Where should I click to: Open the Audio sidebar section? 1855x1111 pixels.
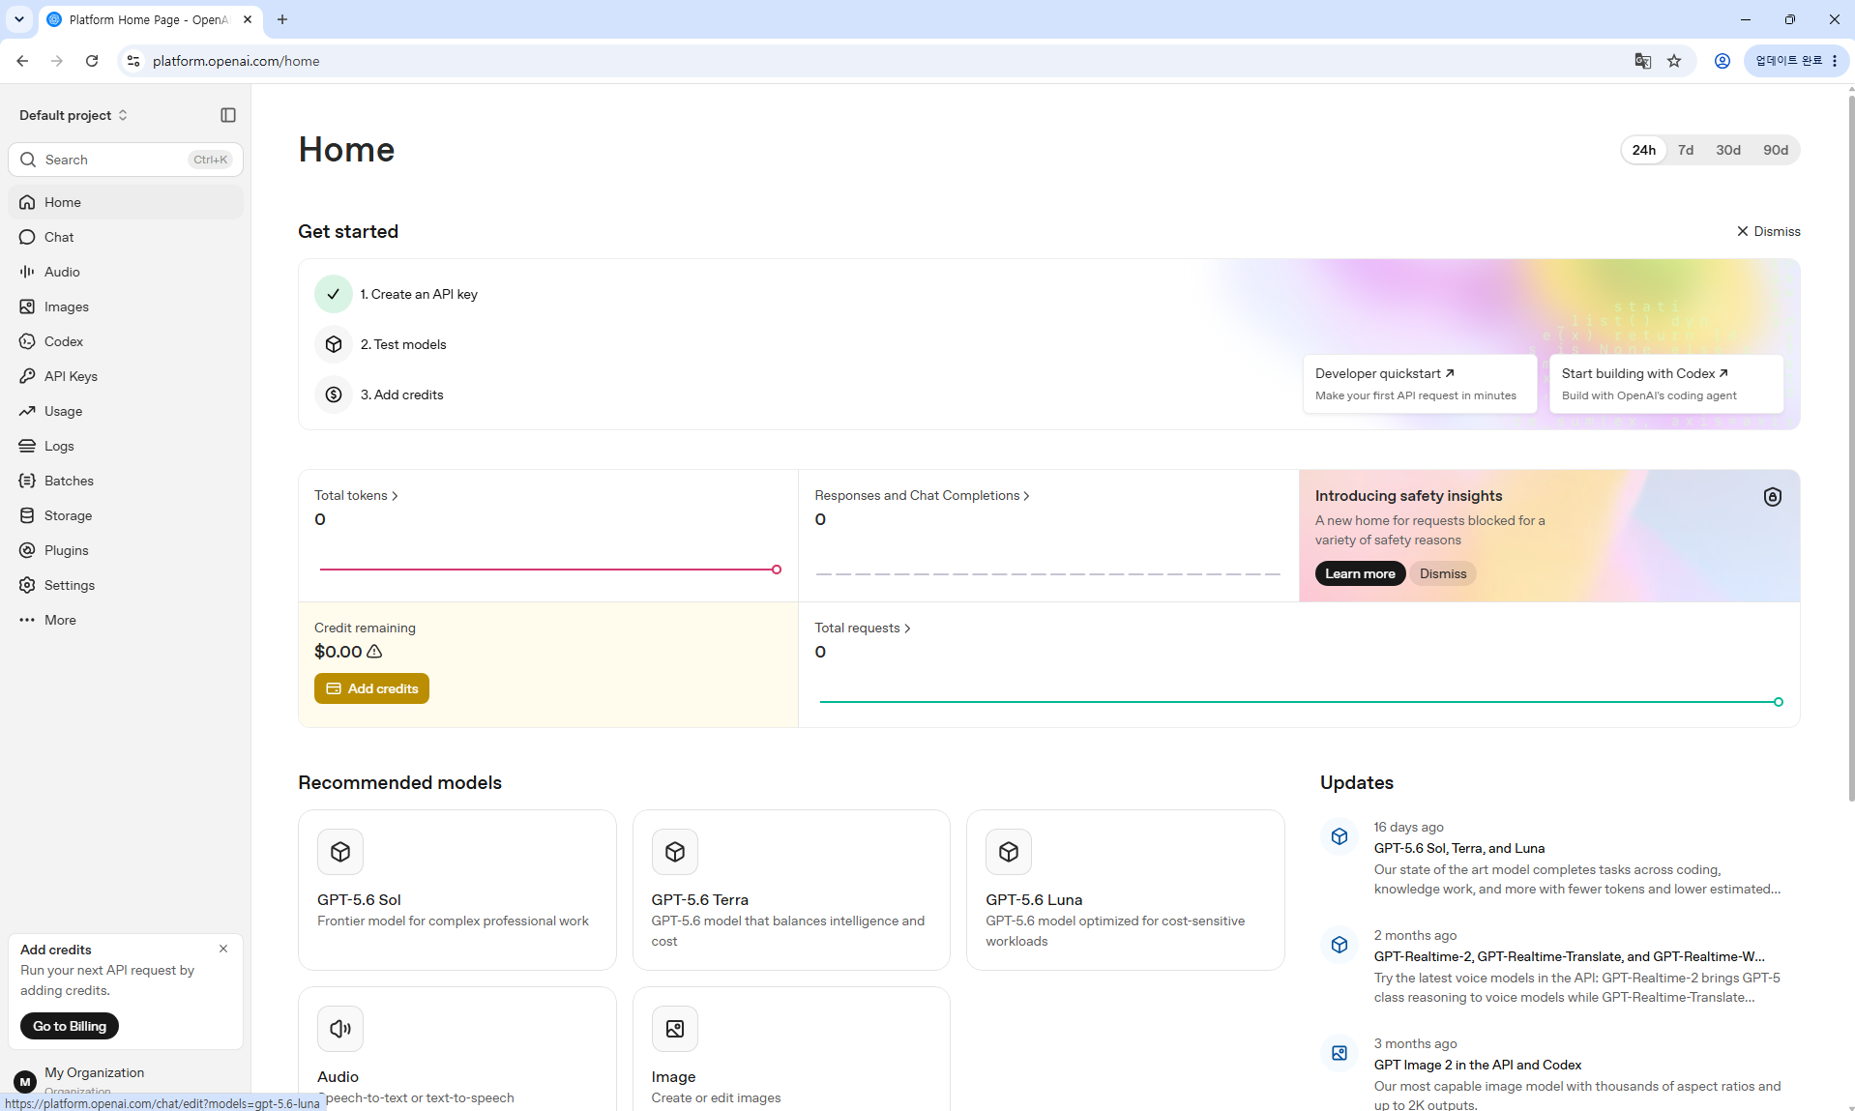tap(126, 272)
